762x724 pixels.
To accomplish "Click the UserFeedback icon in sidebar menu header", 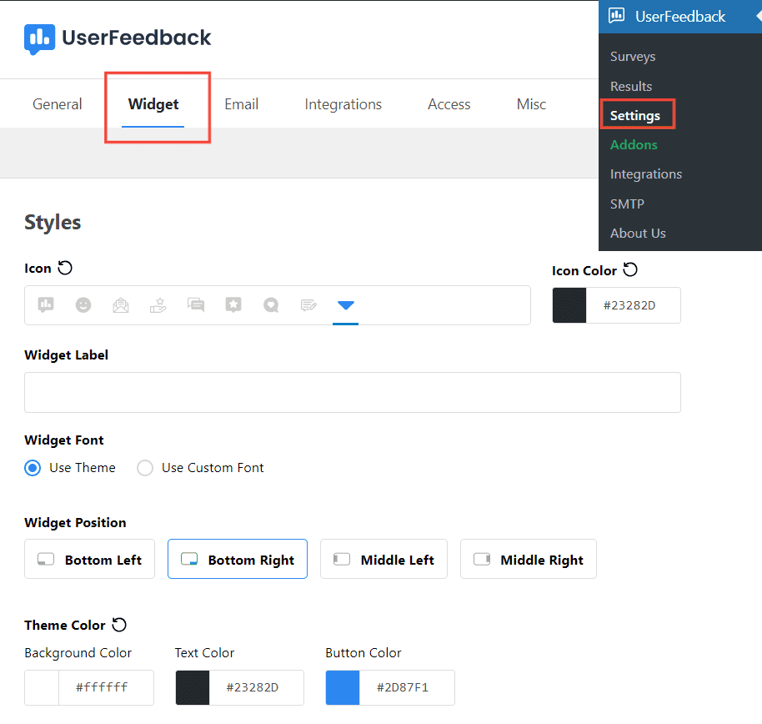I will tap(617, 16).
